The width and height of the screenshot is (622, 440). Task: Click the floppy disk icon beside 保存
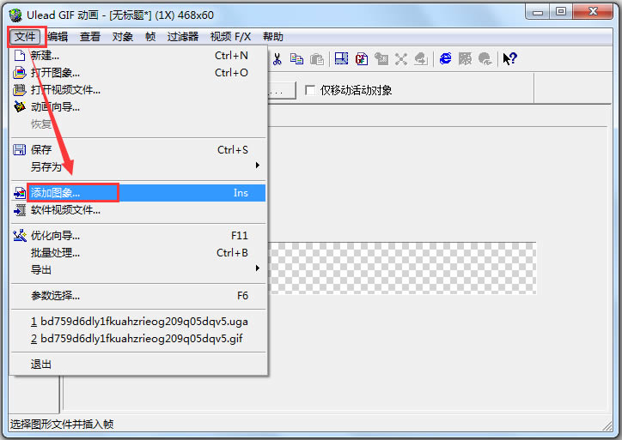point(20,150)
